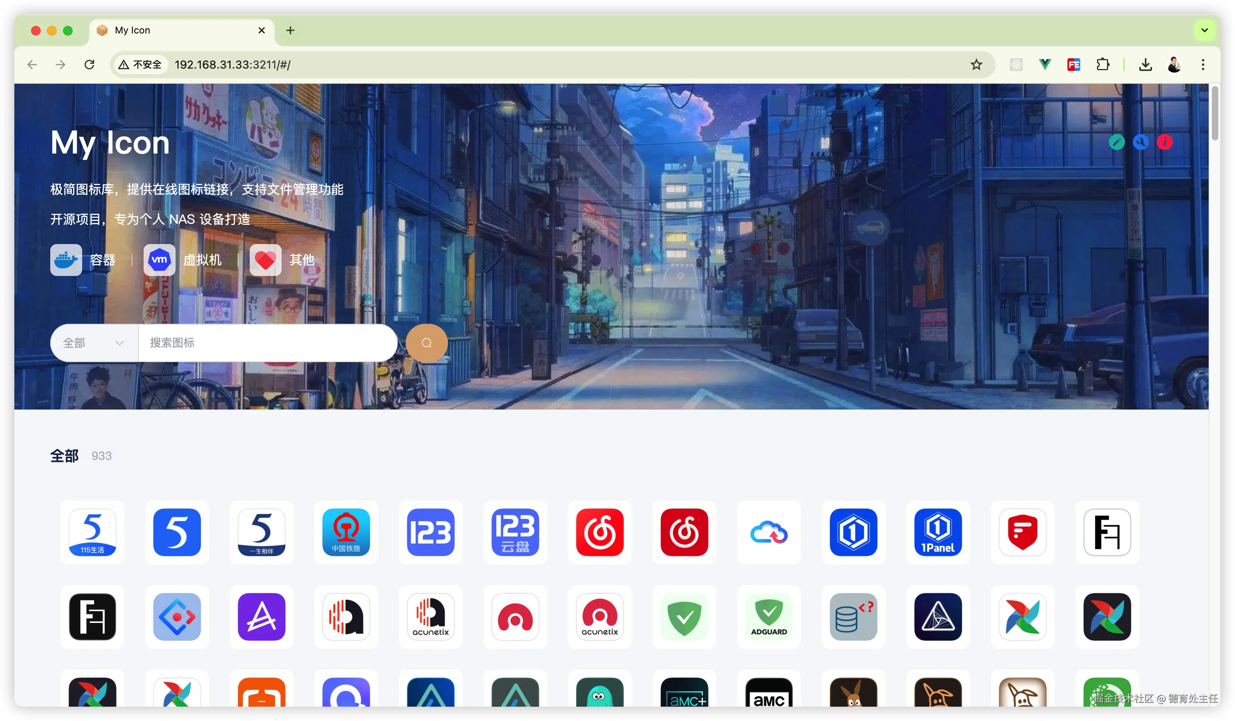
Task: Open a new browser tab
Action: pyautogui.click(x=290, y=30)
